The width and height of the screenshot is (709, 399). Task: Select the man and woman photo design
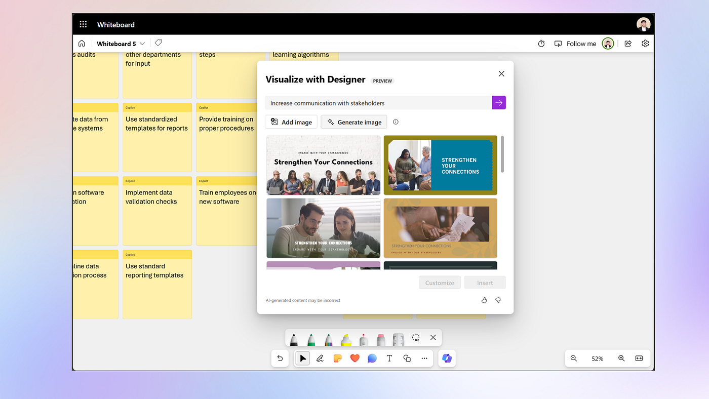point(324,228)
